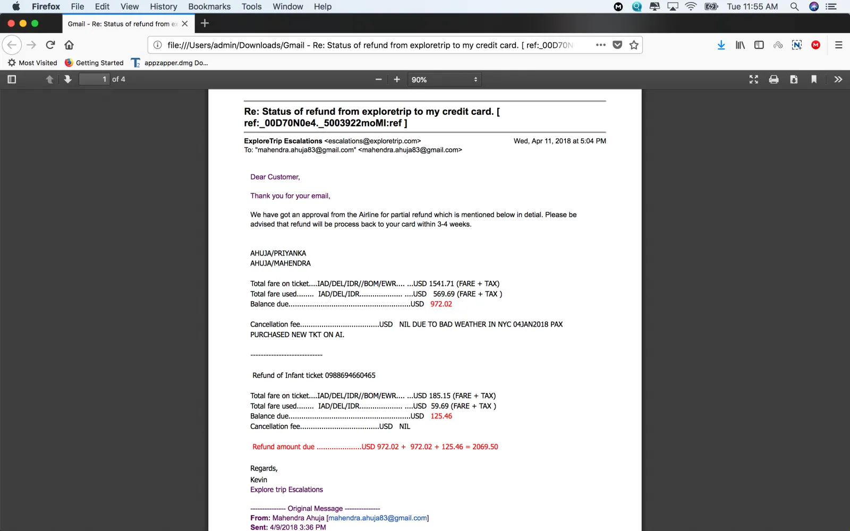Save page to Pocket
Screen dimensions: 850x531
pyautogui.click(x=617, y=45)
